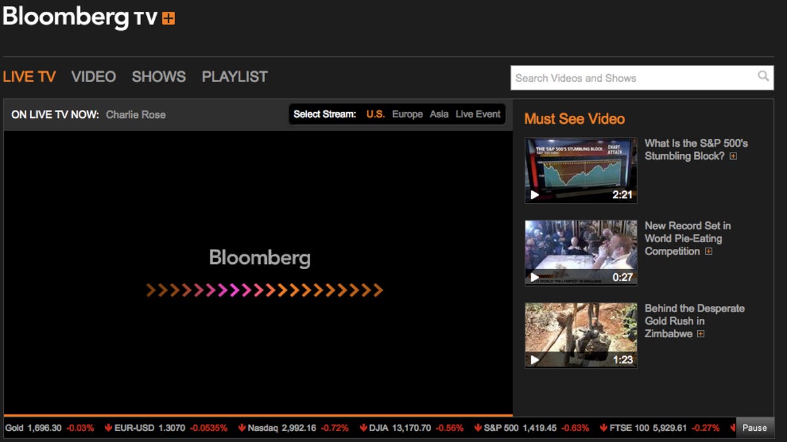
Task: Open the VIDEO tab
Action: coord(94,77)
